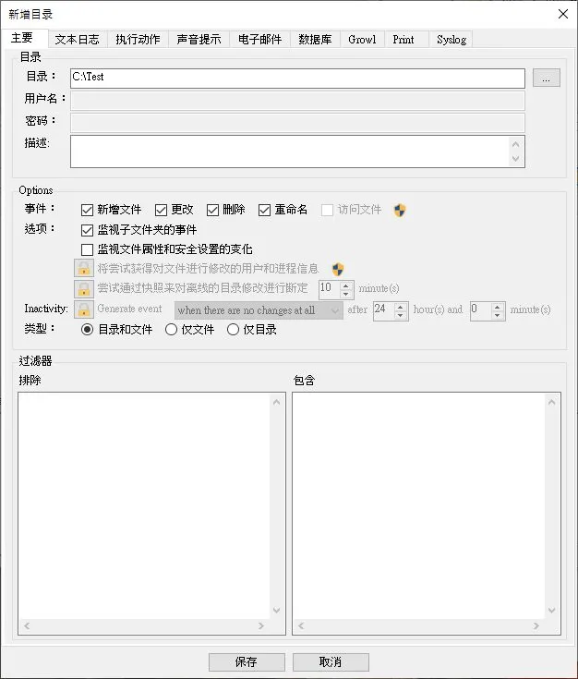Click the 包含 list scroll right arrow

coord(536,625)
